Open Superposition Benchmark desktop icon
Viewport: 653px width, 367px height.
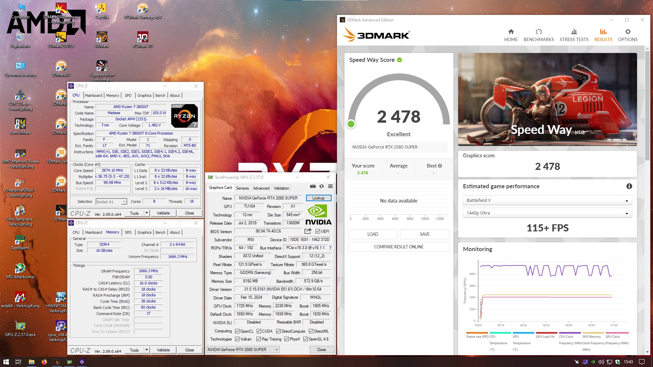coord(102,71)
